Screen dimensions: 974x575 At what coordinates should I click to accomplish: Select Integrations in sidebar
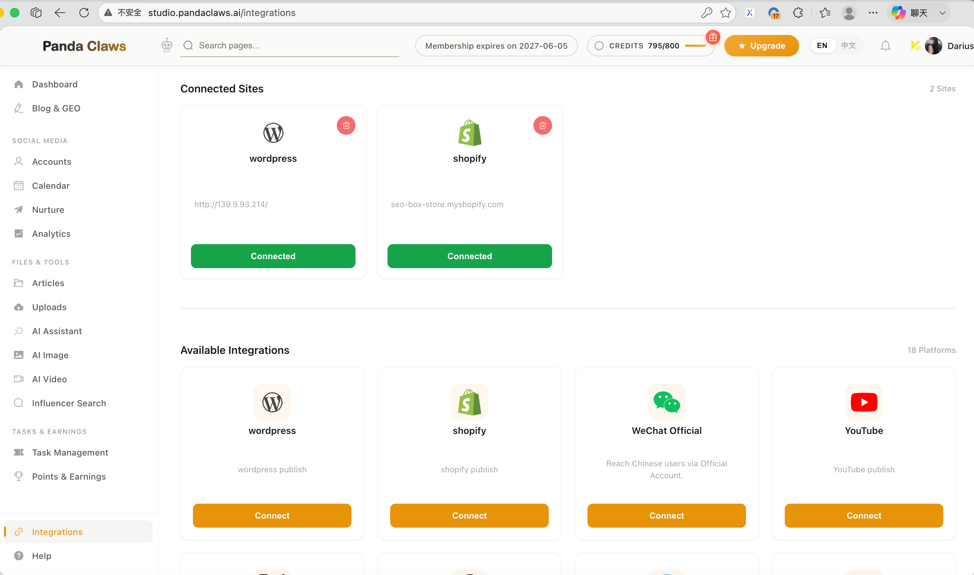point(78,532)
